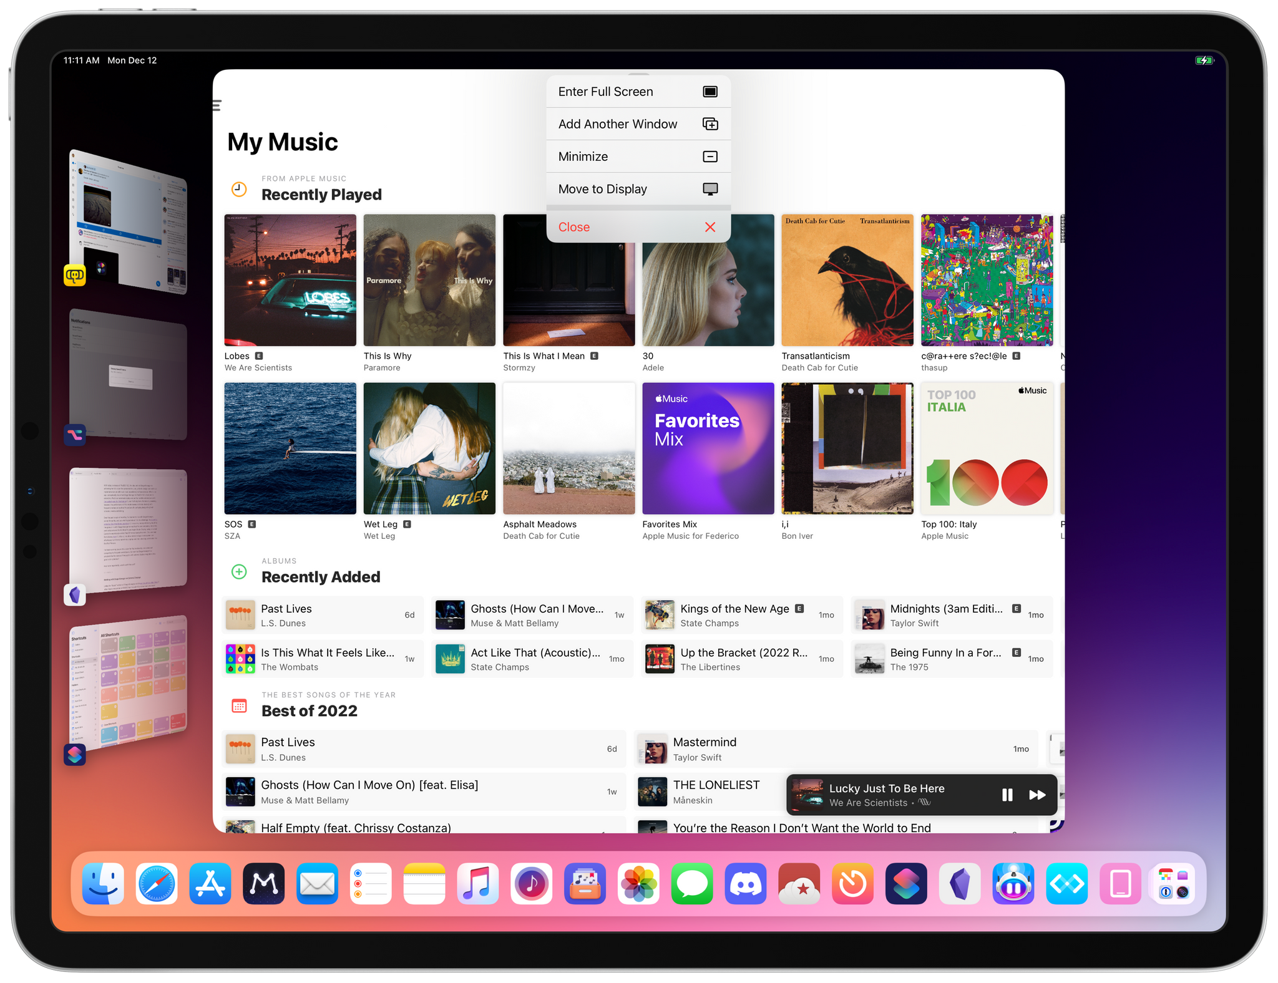Open the Wet Leg album cover

[x=429, y=448]
